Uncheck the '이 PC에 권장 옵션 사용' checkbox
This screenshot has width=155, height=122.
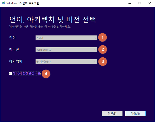10,73
